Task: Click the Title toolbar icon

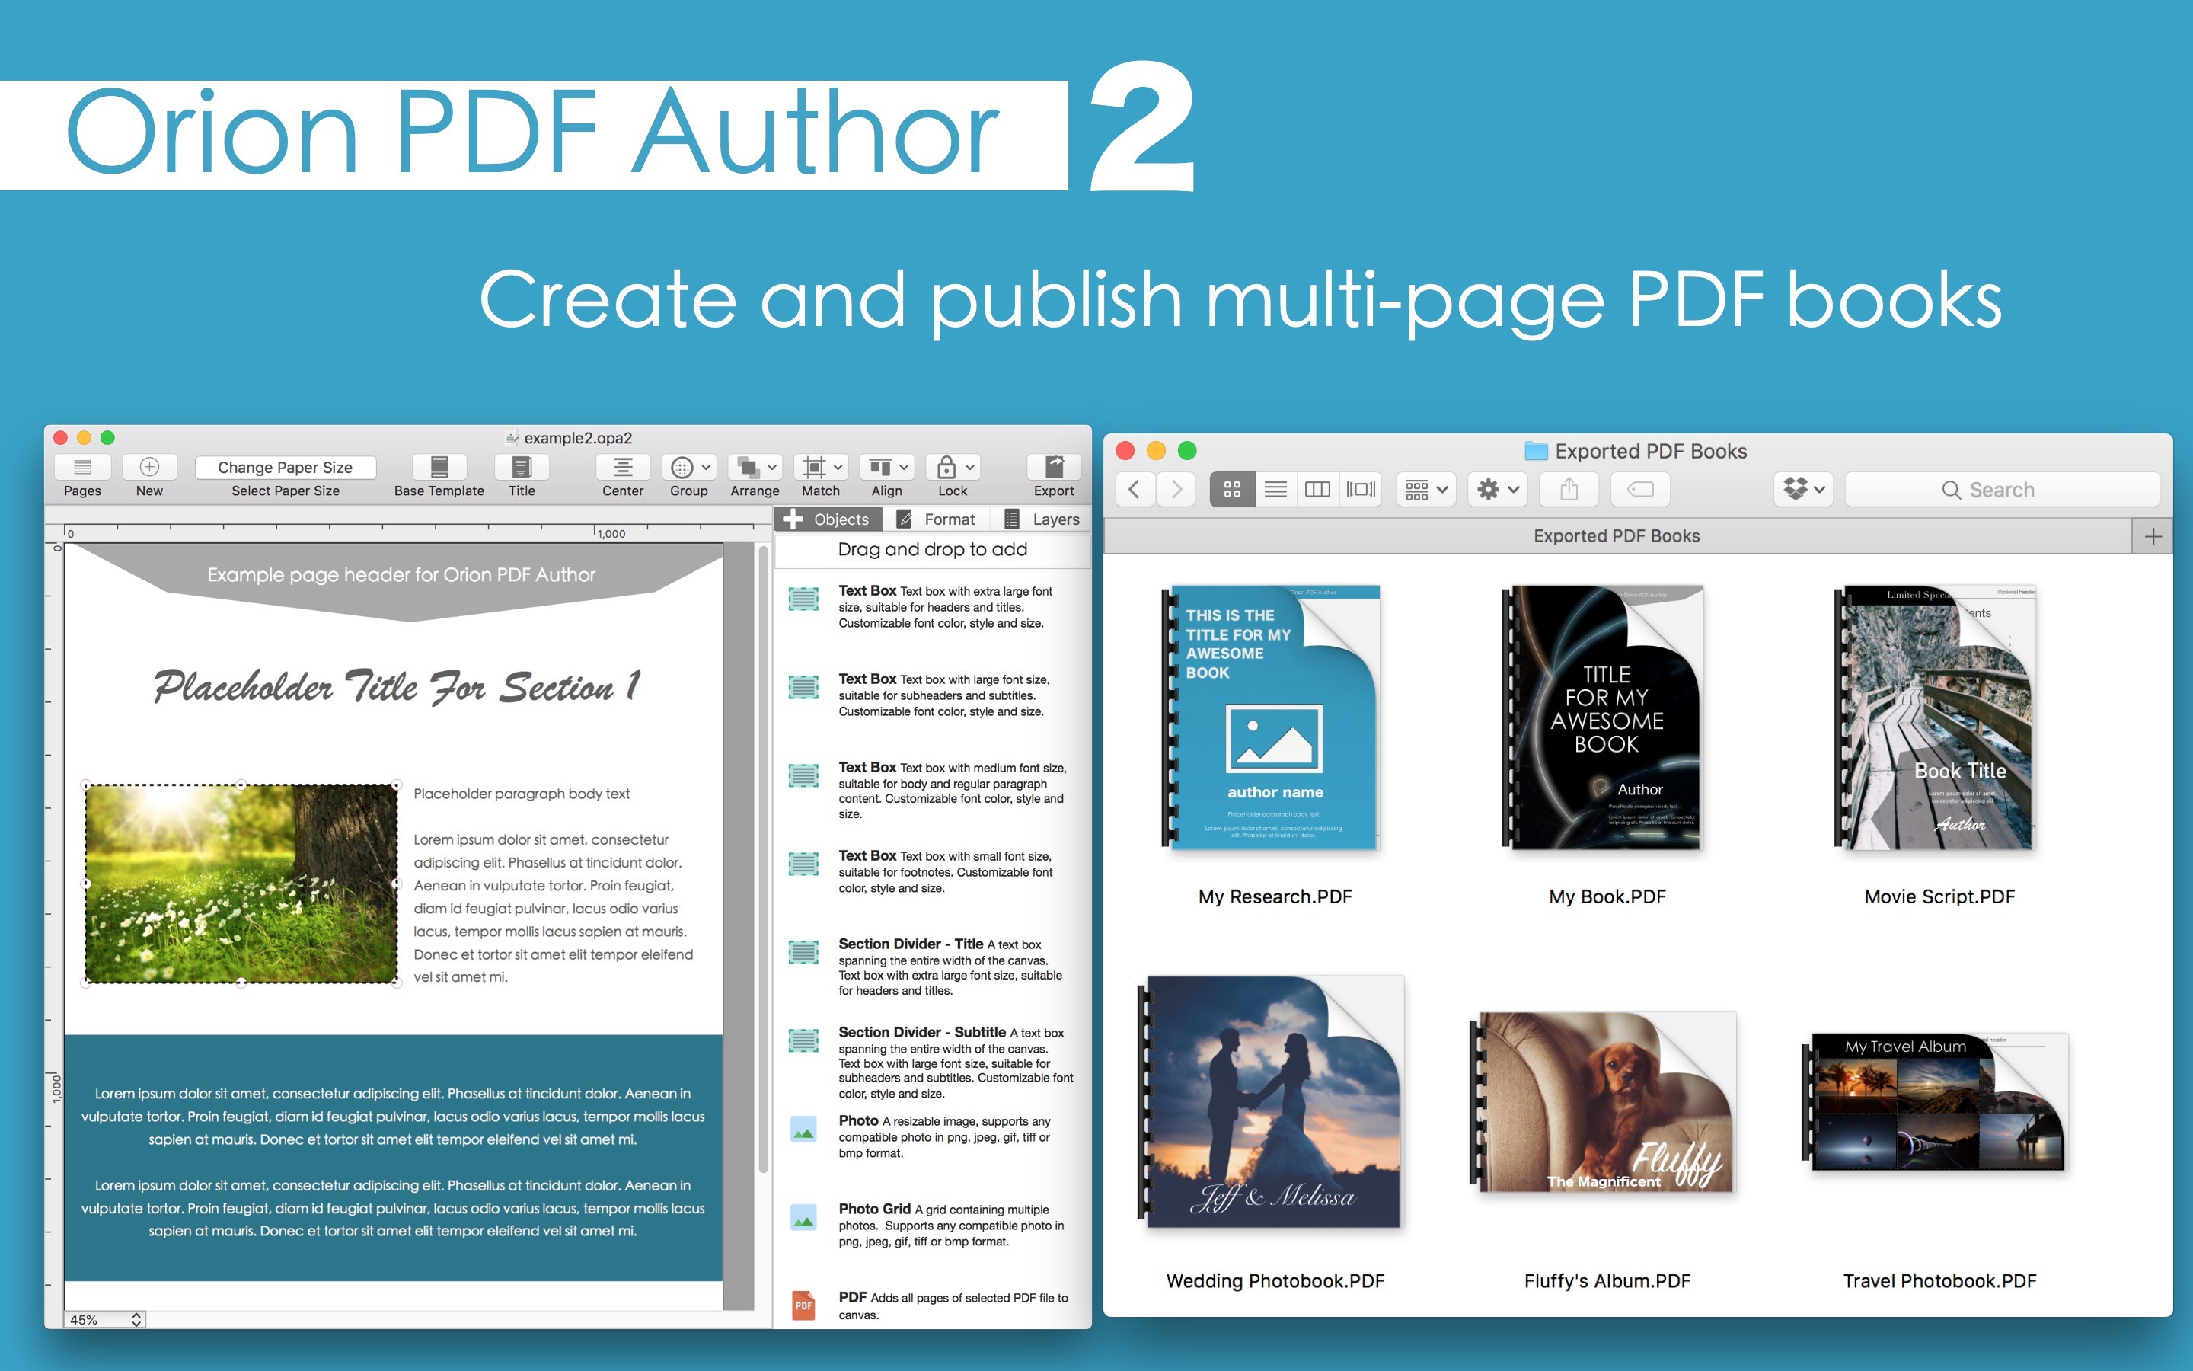Action: (x=522, y=467)
